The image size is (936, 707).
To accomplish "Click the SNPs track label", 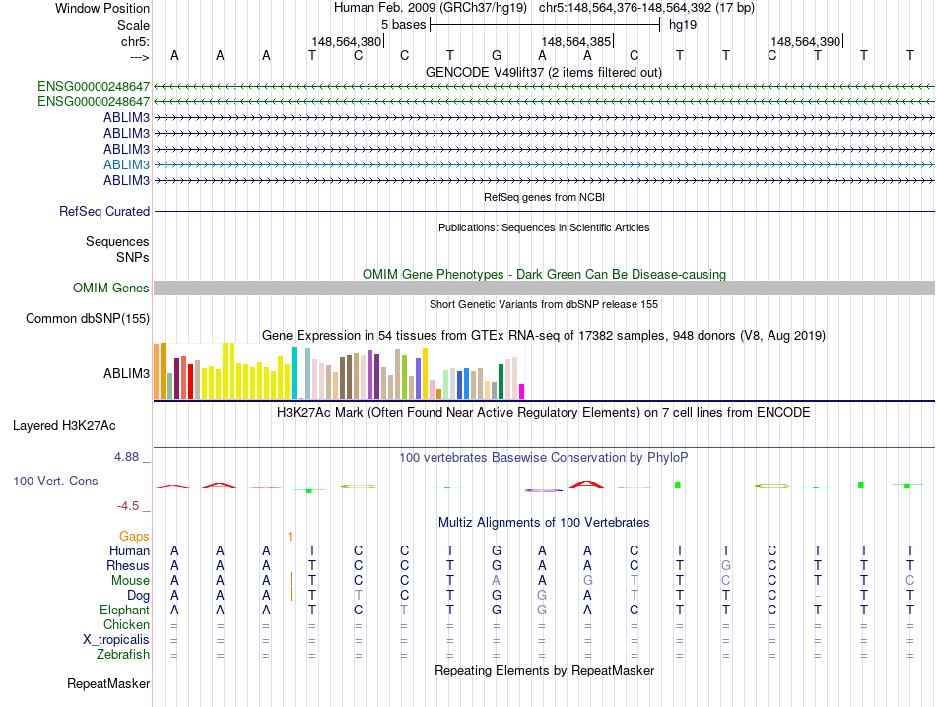I will click(133, 257).
